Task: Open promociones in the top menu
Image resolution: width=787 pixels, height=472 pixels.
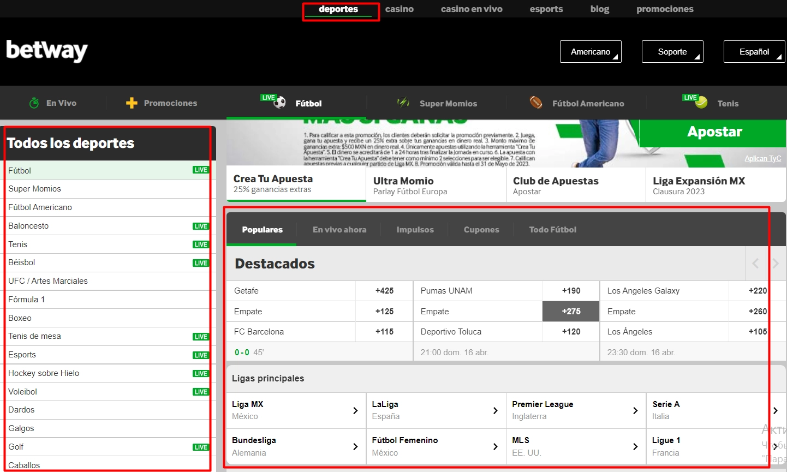Action: [x=665, y=9]
